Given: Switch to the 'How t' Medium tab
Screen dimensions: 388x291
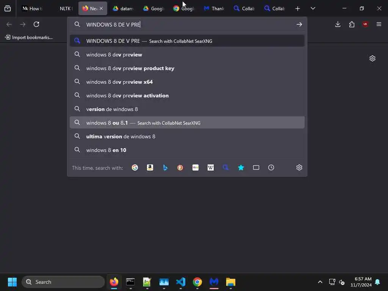Looking at the screenshot, I should [33, 8].
